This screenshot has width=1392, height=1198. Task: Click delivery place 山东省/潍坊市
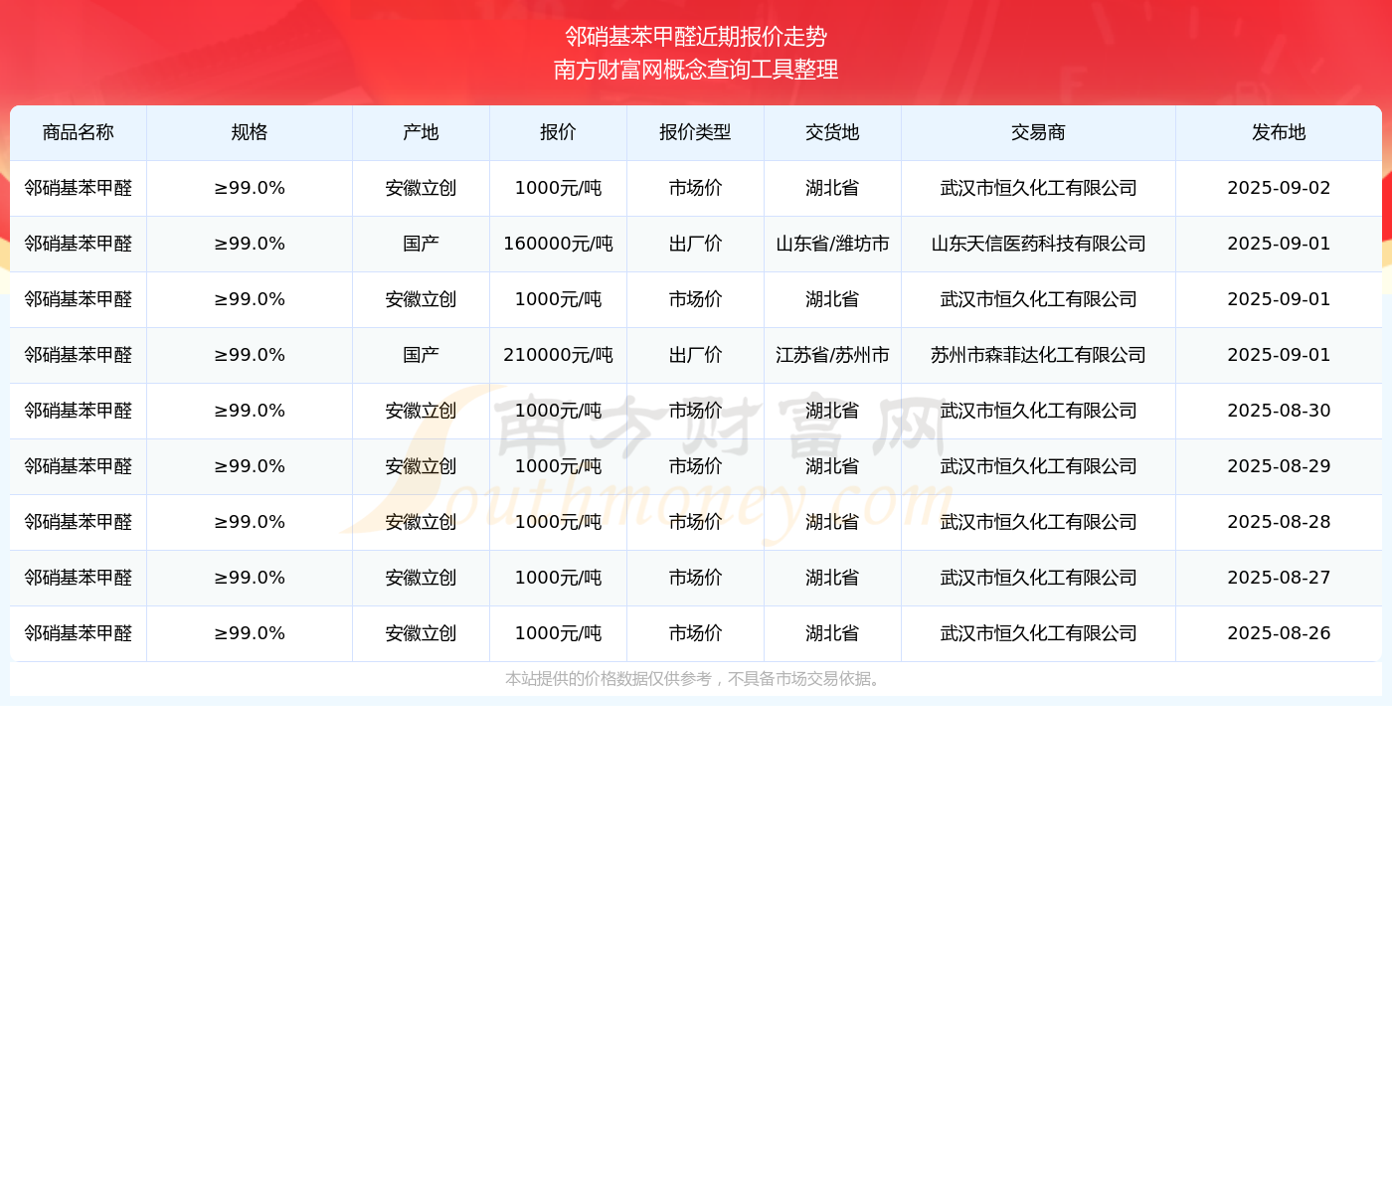point(832,244)
